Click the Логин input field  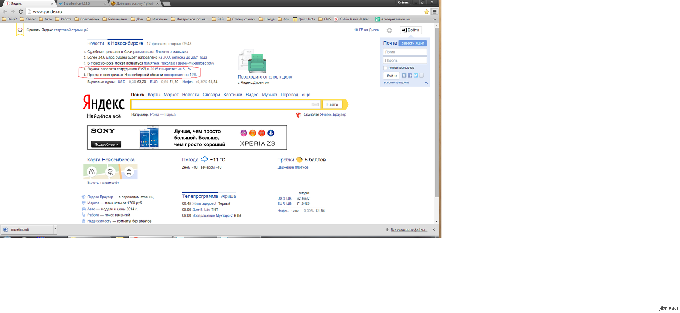(405, 52)
